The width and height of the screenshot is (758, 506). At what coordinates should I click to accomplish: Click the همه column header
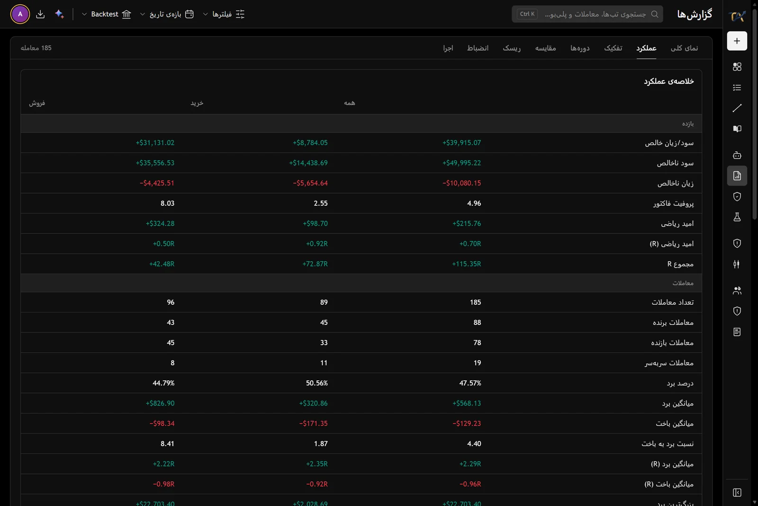coord(350,103)
